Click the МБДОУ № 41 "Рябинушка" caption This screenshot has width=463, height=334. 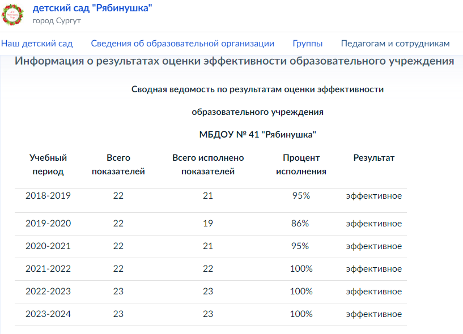pos(257,135)
